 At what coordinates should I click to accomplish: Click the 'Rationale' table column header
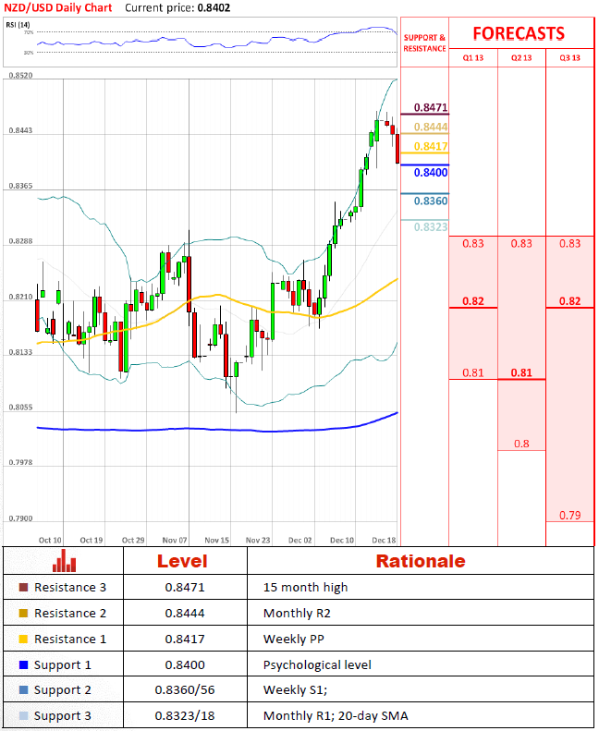[421, 561]
